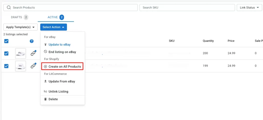Screen dimensions: 263x120
Task: Click the Quantity column header
Action: pos(208,41)
